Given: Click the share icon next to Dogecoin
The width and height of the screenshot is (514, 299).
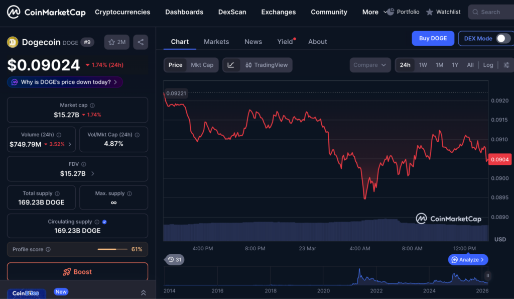Looking at the screenshot, I should click(x=141, y=42).
